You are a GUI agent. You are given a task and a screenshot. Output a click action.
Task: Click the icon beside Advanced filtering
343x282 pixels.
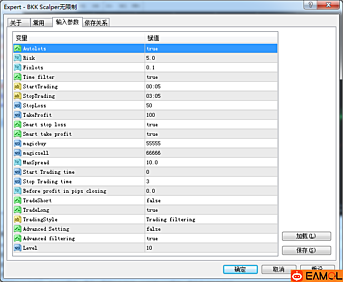pos(18,238)
